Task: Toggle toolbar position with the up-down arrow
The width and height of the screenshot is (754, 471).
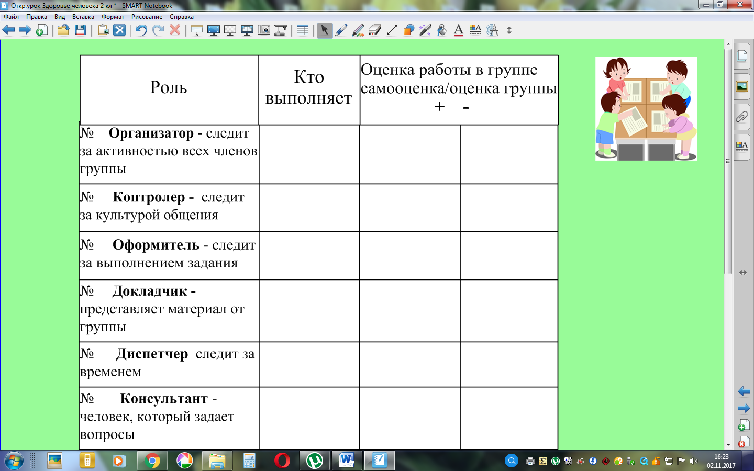Action: coord(509,30)
